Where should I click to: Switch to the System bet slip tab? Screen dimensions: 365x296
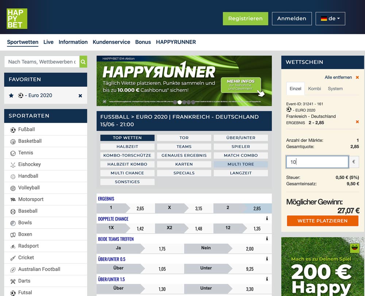point(335,89)
